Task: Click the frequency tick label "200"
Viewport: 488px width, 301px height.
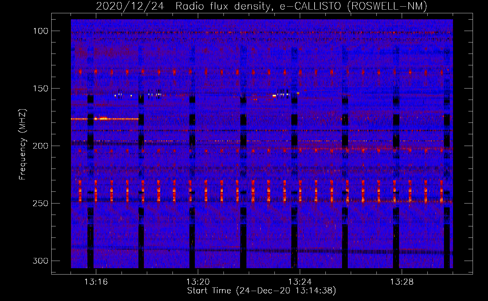Action: pos(40,146)
